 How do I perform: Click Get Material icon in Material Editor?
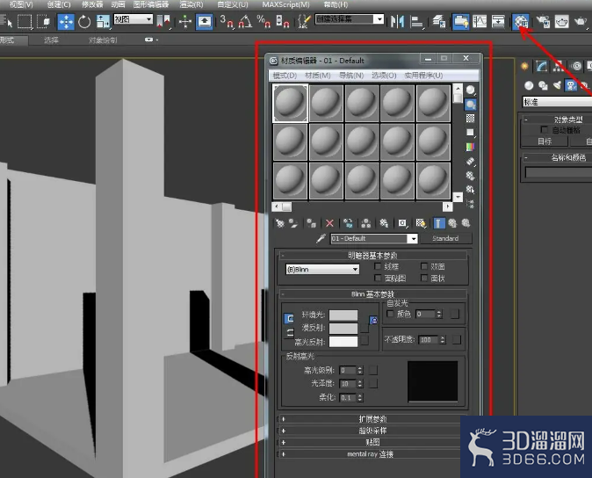pyautogui.click(x=280, y=223)
